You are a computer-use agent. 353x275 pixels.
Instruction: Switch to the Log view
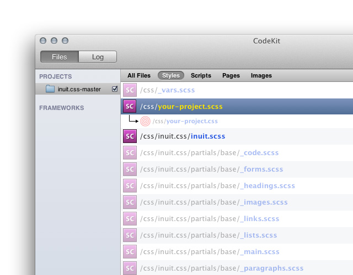tap(98, 57)
